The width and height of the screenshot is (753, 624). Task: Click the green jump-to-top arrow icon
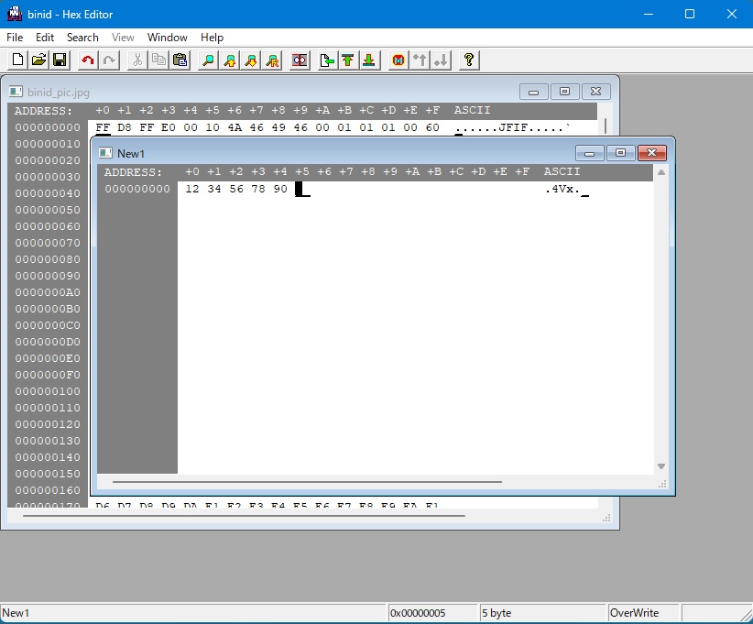(x=348, y=60)
